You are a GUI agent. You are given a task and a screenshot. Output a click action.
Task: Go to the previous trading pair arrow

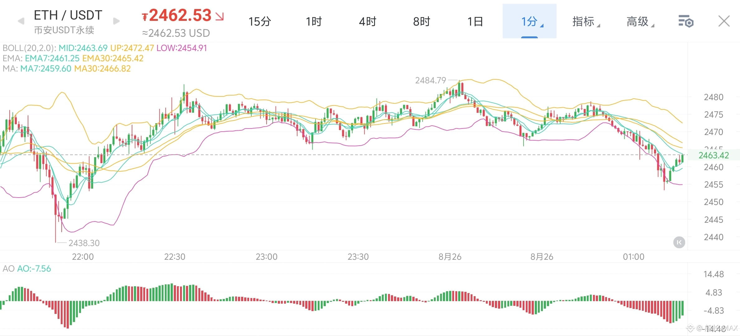tap(21, 21)
